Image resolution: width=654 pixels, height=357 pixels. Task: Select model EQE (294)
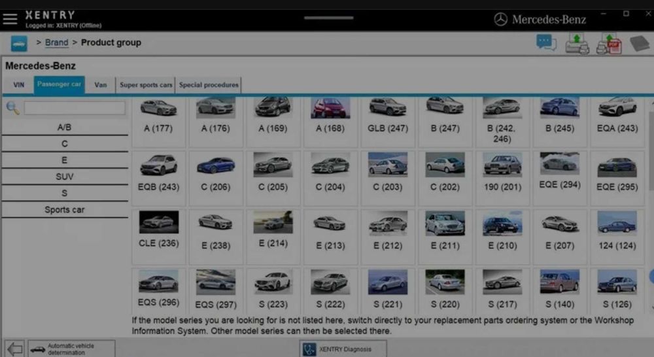[x=560, y=178]
